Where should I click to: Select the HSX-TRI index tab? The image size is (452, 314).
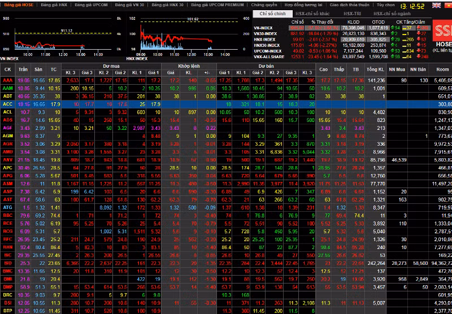coord(353,12)
